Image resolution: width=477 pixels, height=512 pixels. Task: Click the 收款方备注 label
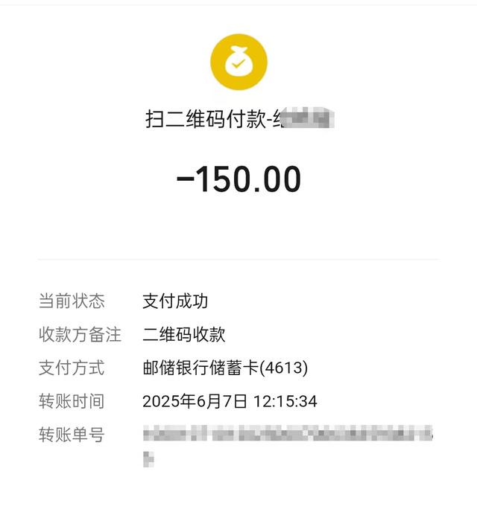pos(80,335)
